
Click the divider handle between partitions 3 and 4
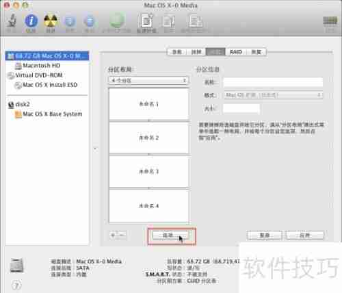point(149,188)
